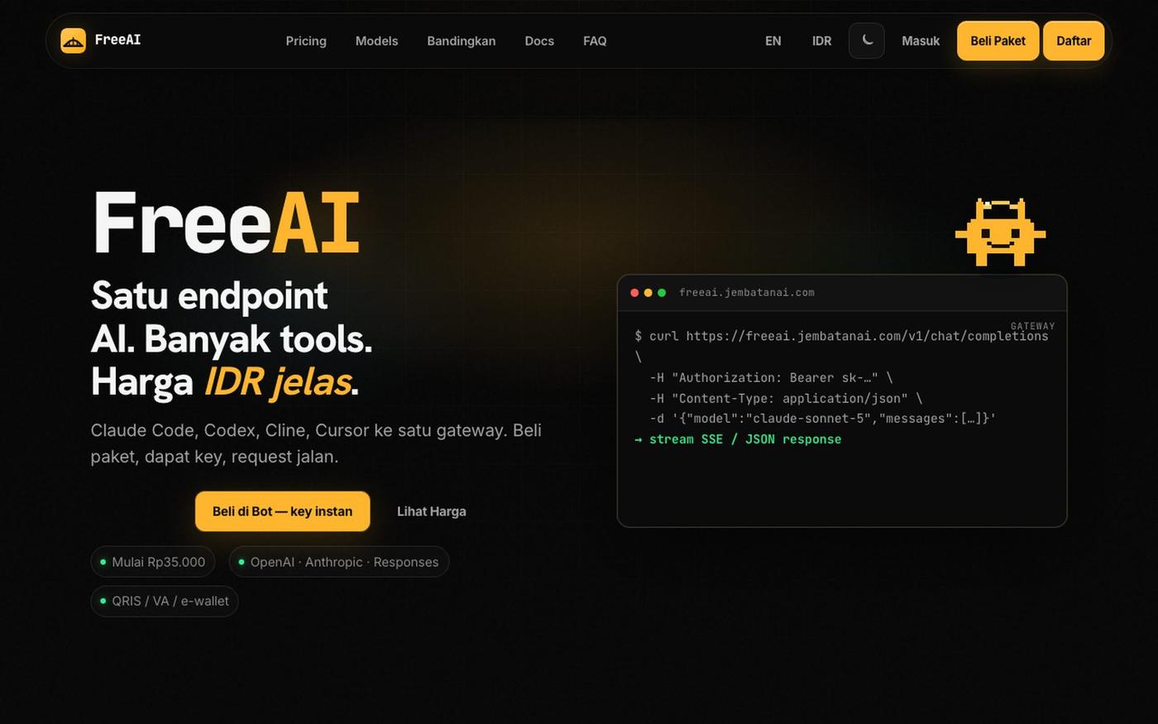Toggle dark mode with the moon icon
Image resolution: width=1158 pixels, height=724 pixels.
(x=867, y=41)
